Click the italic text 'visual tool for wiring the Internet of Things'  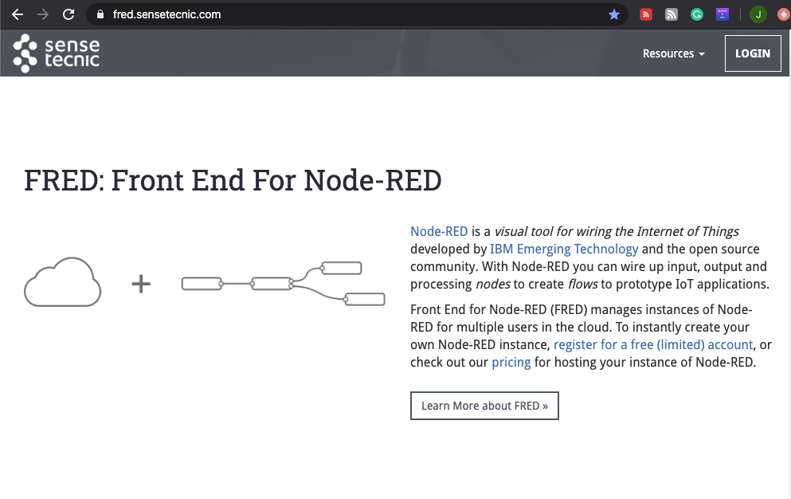tap(617, 231)
